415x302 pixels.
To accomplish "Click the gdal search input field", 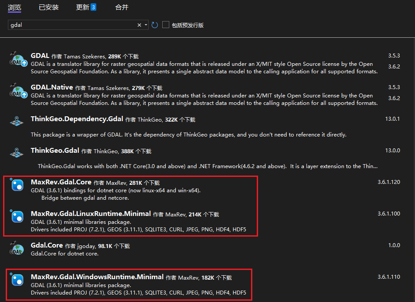I will point(70,25).
